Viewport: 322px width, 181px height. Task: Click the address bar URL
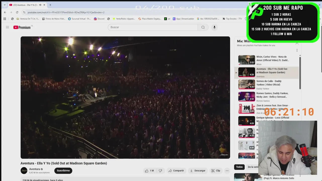click(x=66, y=12)
